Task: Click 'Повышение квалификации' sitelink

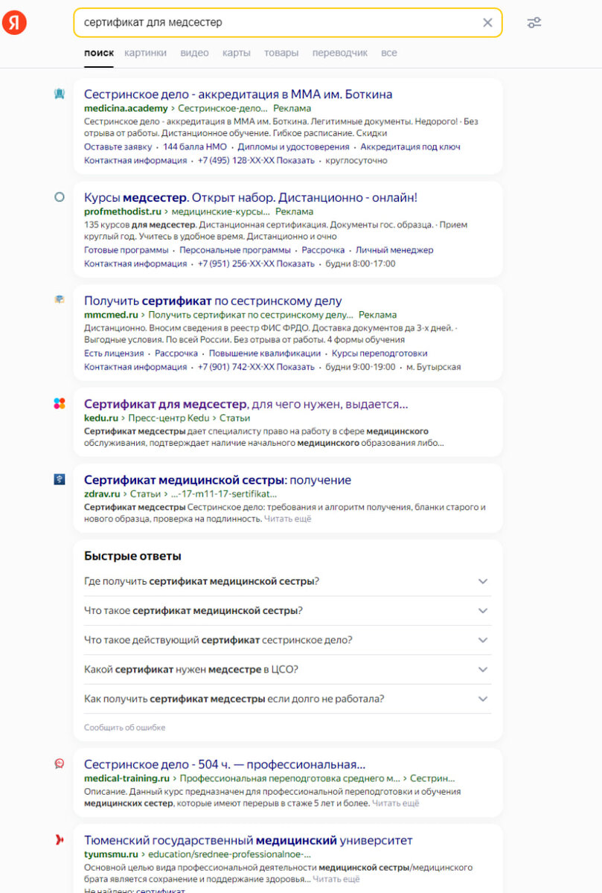Action: [265, 353]
